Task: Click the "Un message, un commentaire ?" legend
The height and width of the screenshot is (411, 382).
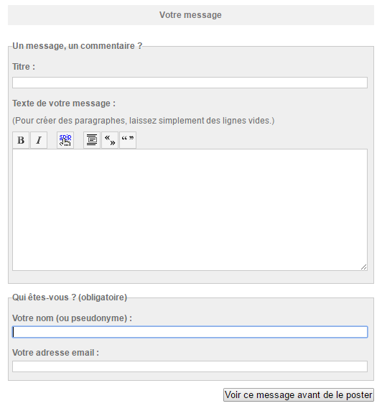Action: point(78,46)
